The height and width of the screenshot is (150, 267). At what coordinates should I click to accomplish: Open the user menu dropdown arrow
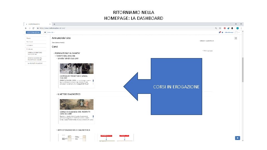(239, 32)
